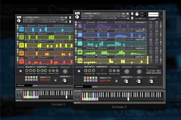The image size is (181, 120).
Task: Switch to SEQUENCER tab in TURNER_PART_II
Action: [82, 87]
